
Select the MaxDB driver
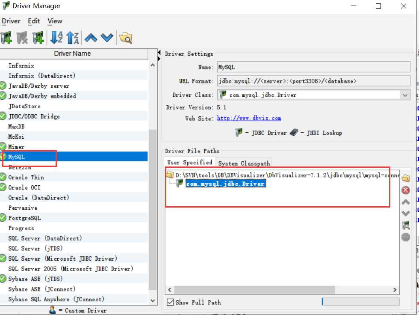tap(74, 127)
